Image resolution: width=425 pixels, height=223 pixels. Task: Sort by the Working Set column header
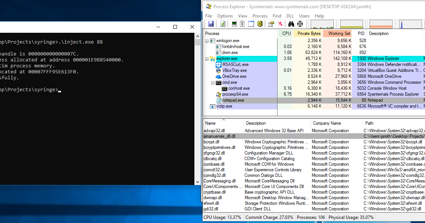tap(337, 34)
